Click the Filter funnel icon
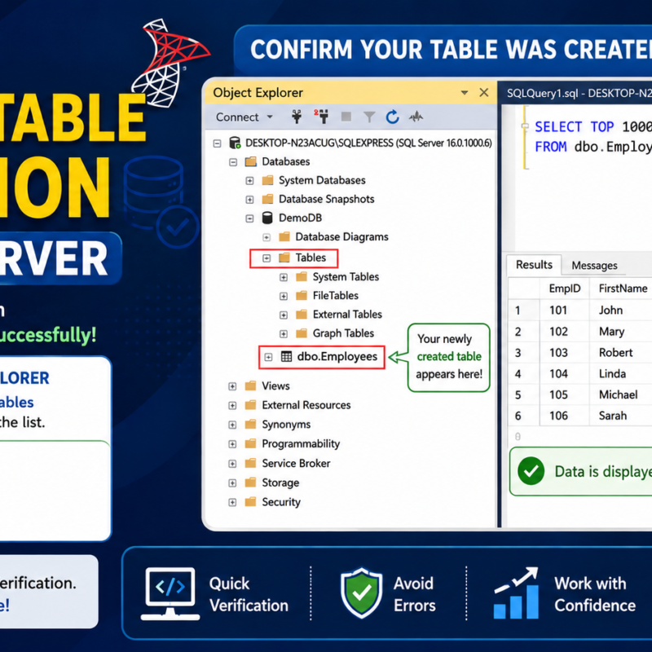Screen dimensions: 652x652 pos(369,117)
